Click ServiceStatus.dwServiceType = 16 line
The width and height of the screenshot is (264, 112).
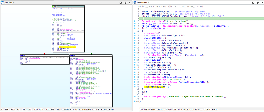pos(164,36)
